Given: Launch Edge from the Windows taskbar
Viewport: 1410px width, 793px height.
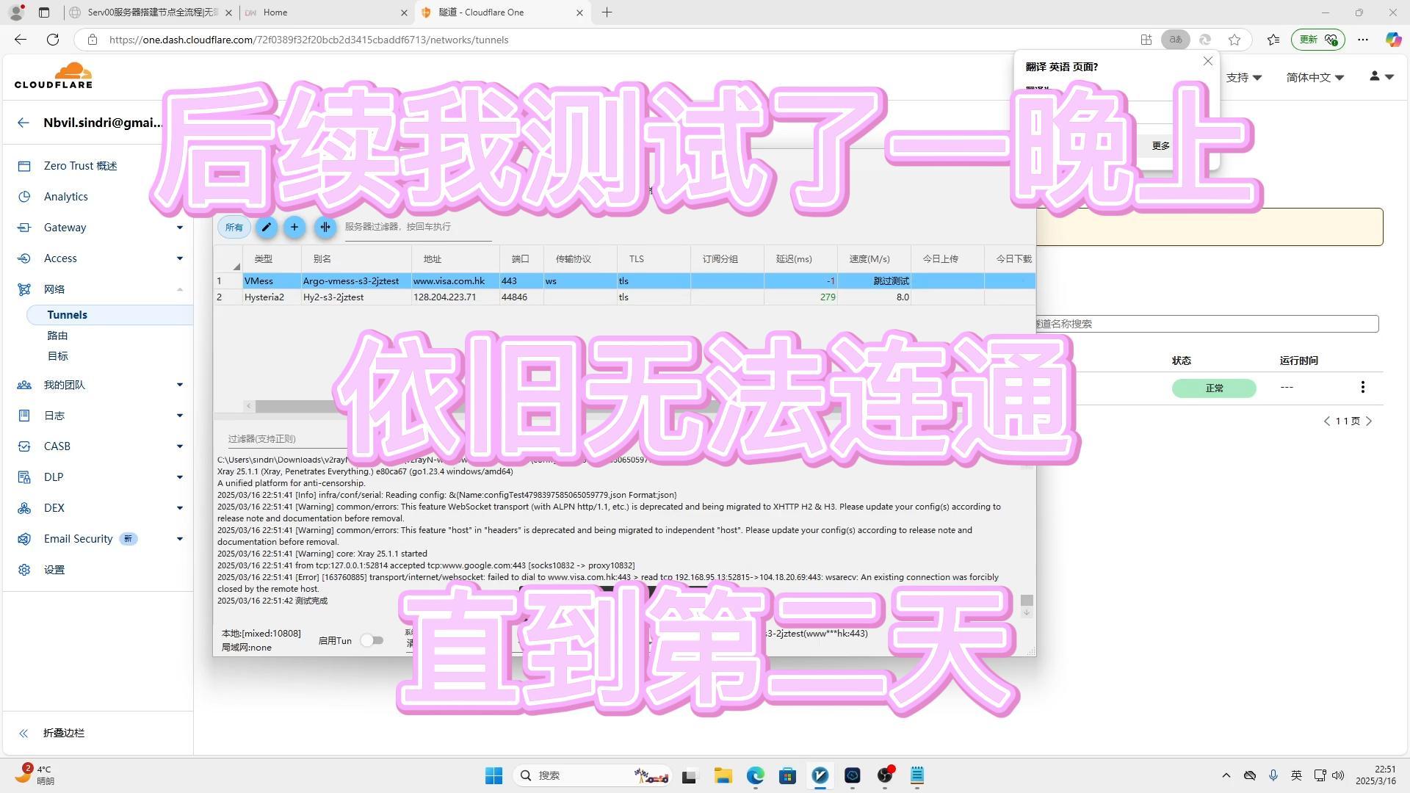Looking at the screenshot, I should point(754,775).
